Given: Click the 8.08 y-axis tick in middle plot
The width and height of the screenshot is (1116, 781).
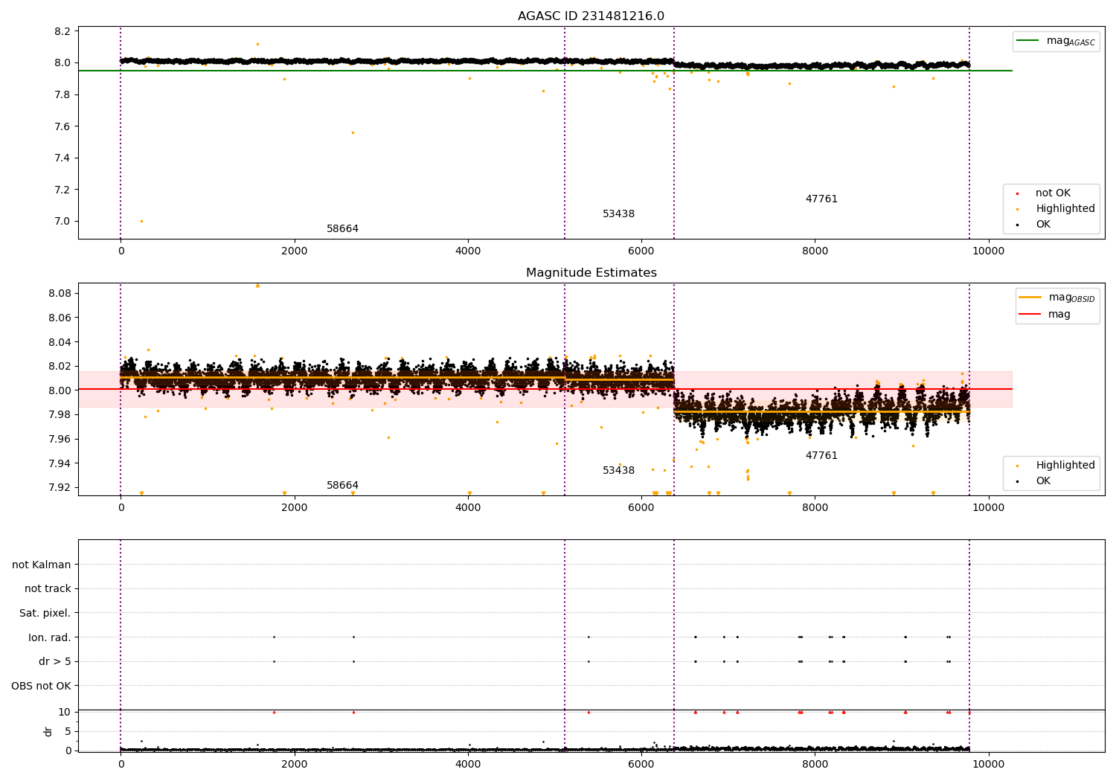Looking at the screenshot, I should click(60, 294).
